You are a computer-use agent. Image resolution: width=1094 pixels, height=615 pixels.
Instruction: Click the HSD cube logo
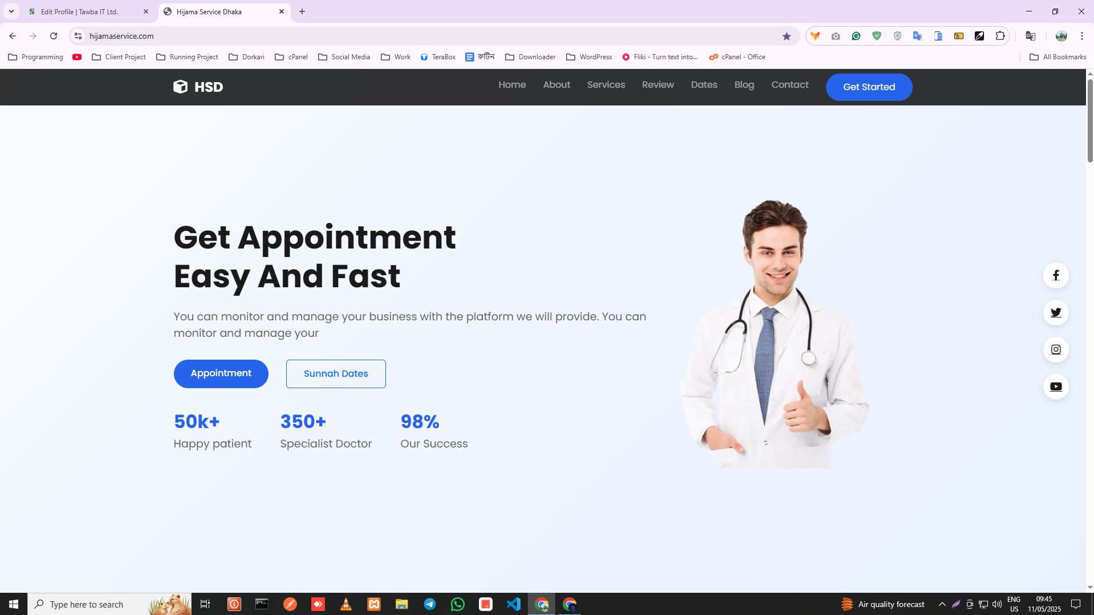(x=180, y=87)
